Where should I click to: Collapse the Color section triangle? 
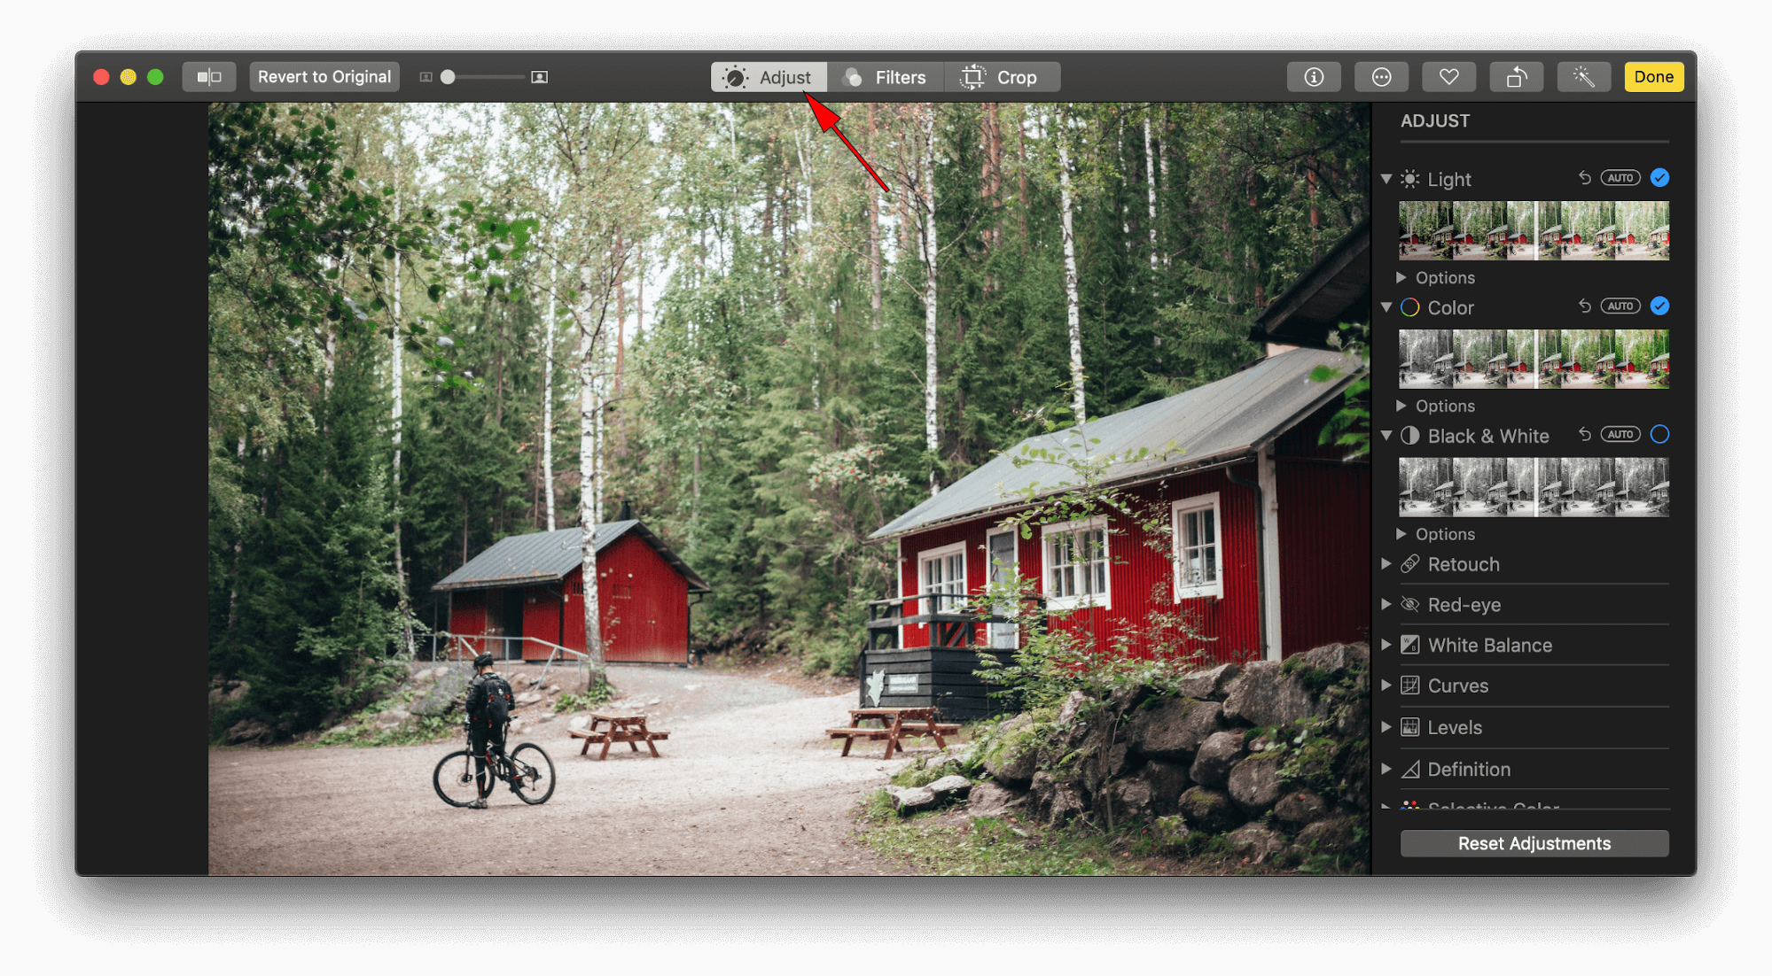click(x=1386, y=307)
